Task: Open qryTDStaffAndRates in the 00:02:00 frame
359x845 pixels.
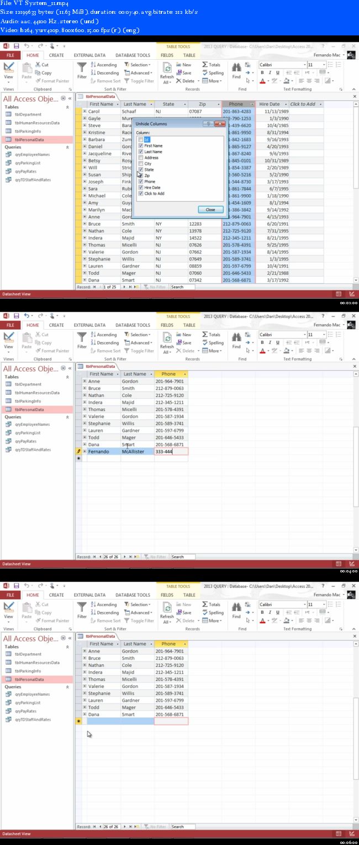Action: [33, 180]
